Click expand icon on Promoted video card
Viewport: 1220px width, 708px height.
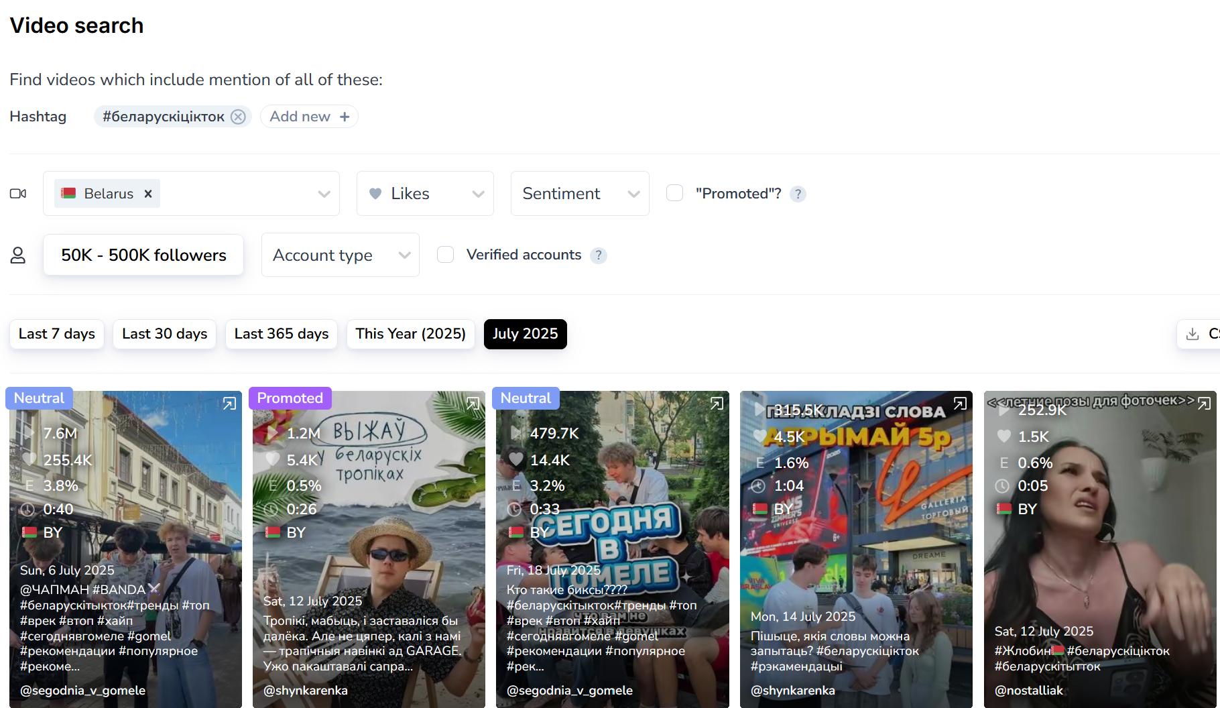pyautogui.click(x=473, y=404)
